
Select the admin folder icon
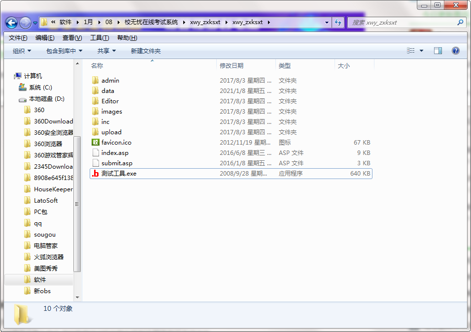[95, 80]
